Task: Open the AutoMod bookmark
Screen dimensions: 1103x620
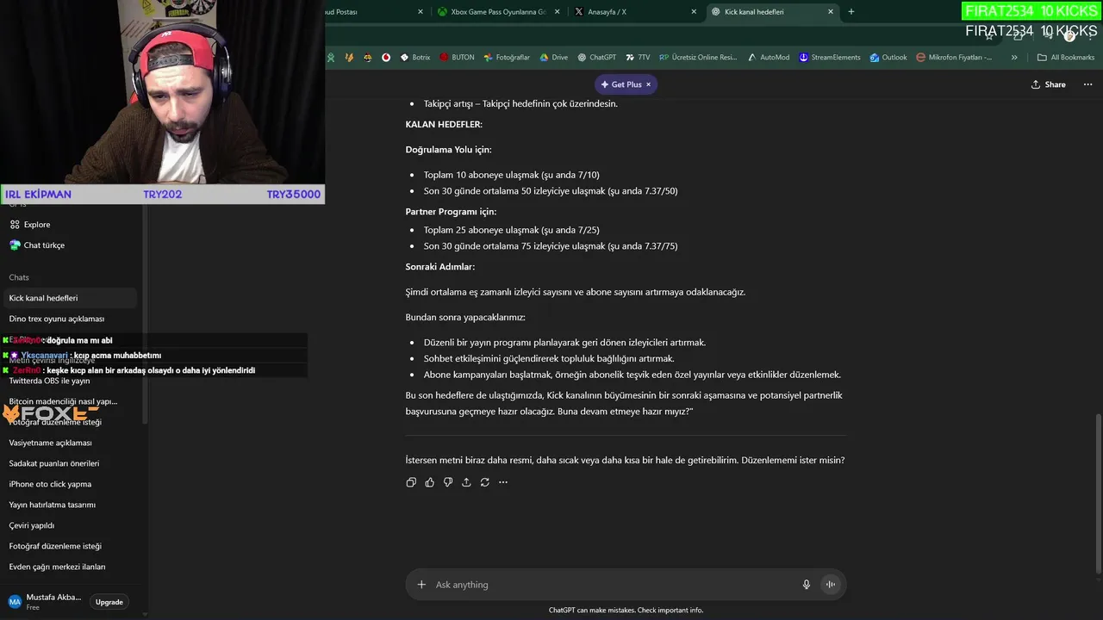Action: (x=768, y=58)
